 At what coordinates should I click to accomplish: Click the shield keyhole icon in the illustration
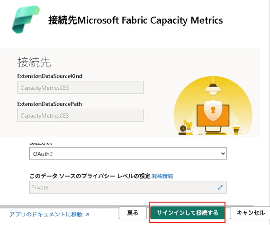pyautogui.click(x=213, y=111)
